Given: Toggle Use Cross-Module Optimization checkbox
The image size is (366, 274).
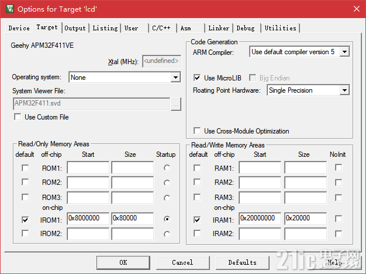Looking at the screenshot, I should 197,131.
